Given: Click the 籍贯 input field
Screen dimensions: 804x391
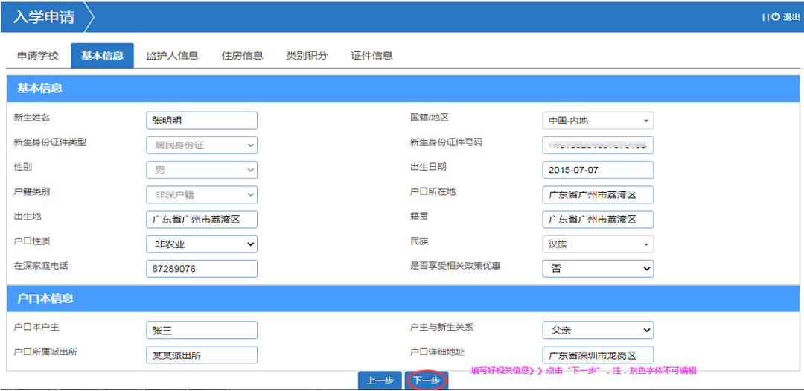Looking at the screenshot, I should coord(598,219).
